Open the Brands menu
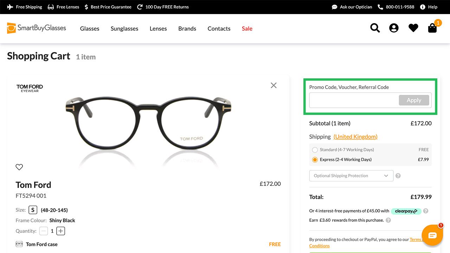This screenshot has width=450, height=253. 187,28
